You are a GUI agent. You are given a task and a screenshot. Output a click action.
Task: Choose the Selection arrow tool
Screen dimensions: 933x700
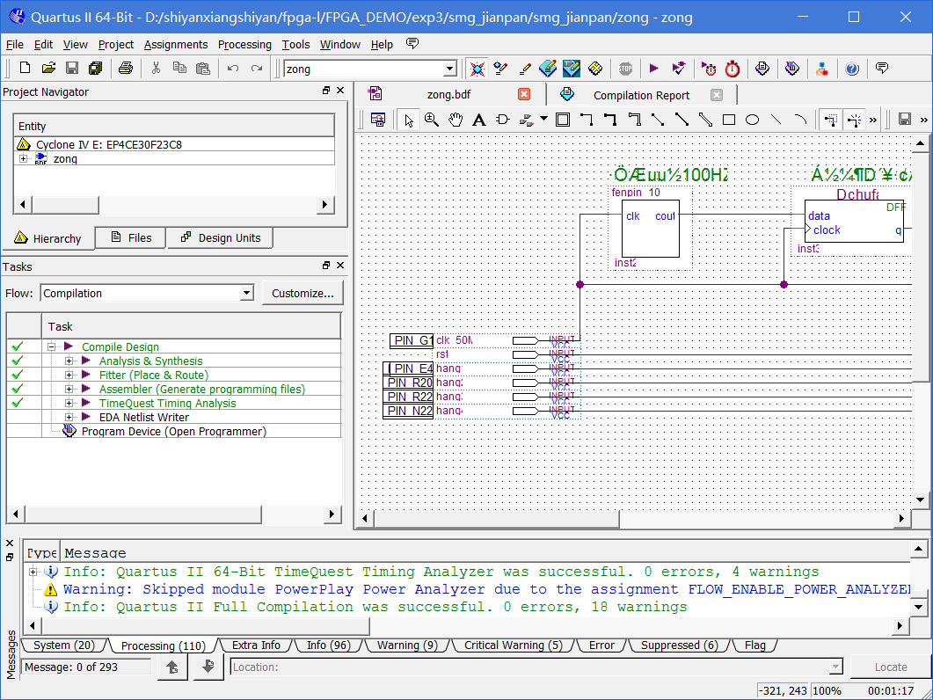point(408,120)
